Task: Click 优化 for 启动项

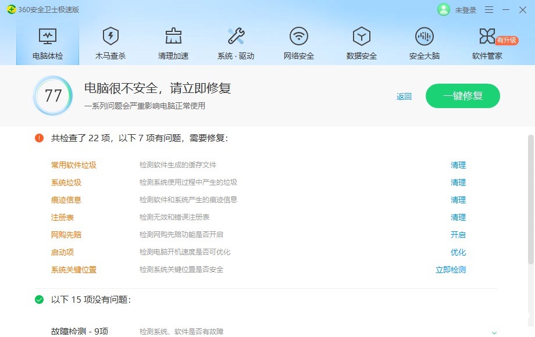Action: (458, 253)
